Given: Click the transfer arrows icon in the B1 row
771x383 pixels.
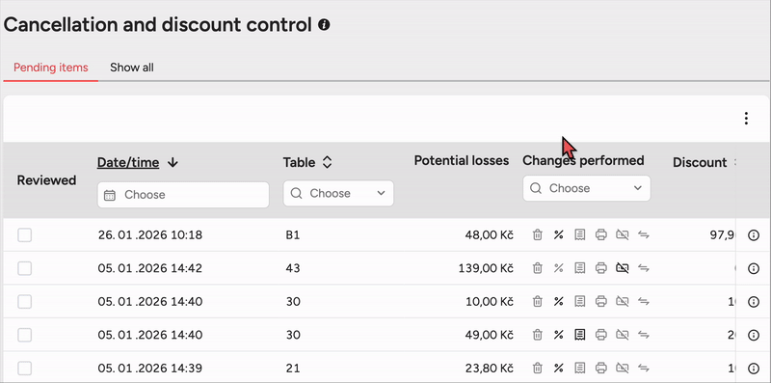Looking at the screenshot, I should [x=644, y=235].
